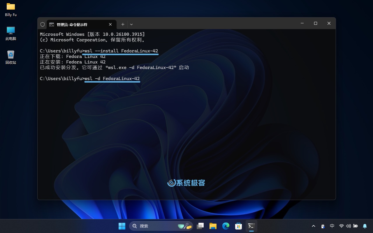Maximize the terminal window

click(316, 23)
